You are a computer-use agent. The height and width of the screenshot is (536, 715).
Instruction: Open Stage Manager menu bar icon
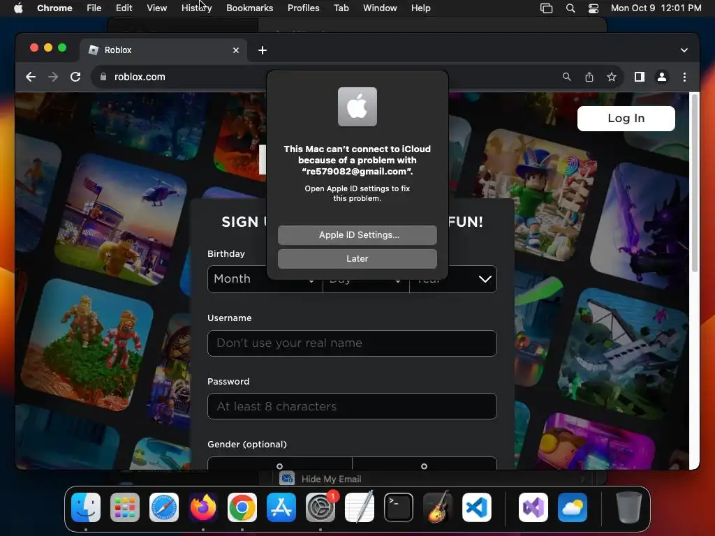pos(546,8)
